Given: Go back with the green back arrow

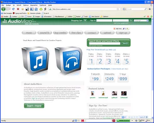Looking at the screenshot, I should (x=3, y=9).
